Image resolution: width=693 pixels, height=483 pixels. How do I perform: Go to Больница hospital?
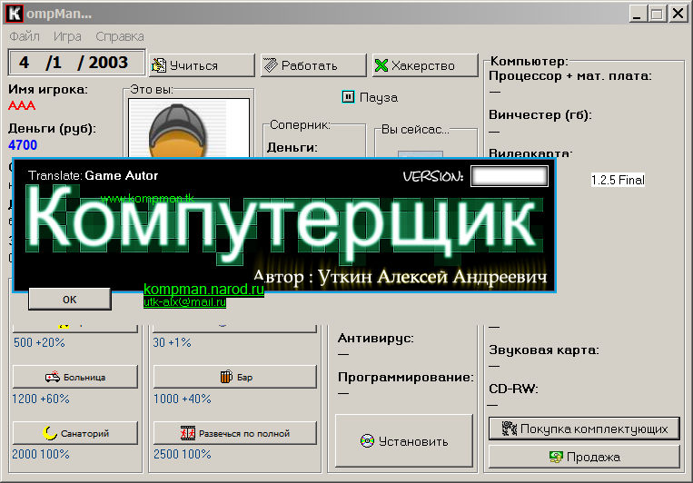pos(75,377)
